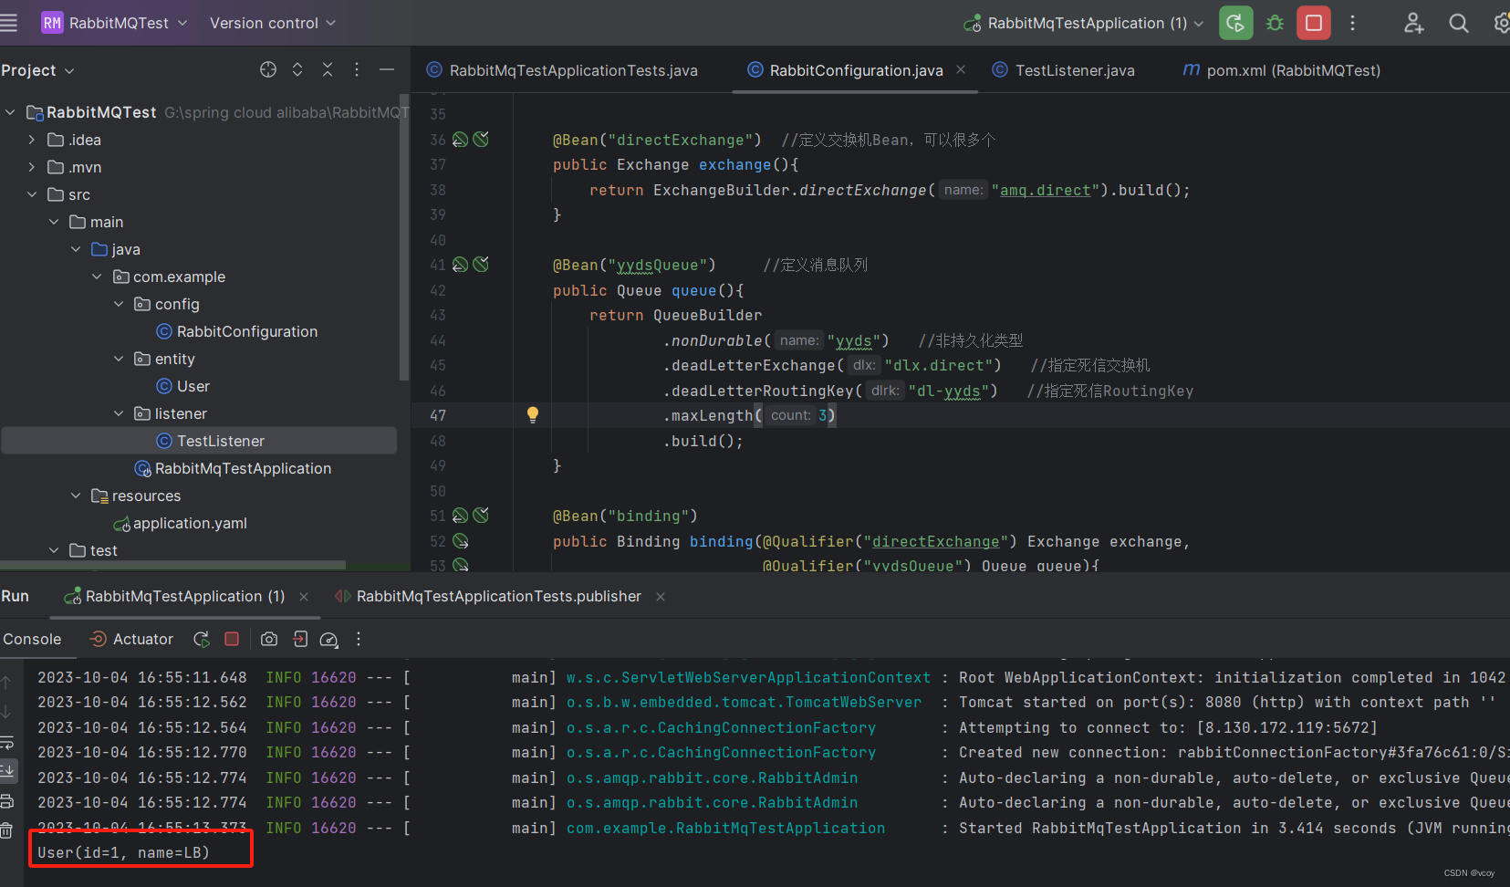Image resolution: width=1510 pixels, height=887 pixels.
Task: Close the publisher run tab
Action: click(661, 597)
